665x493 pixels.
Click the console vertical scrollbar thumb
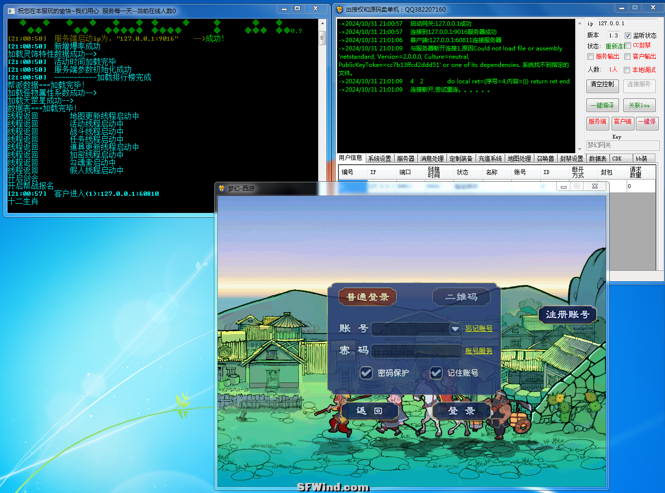coord(322,37)
